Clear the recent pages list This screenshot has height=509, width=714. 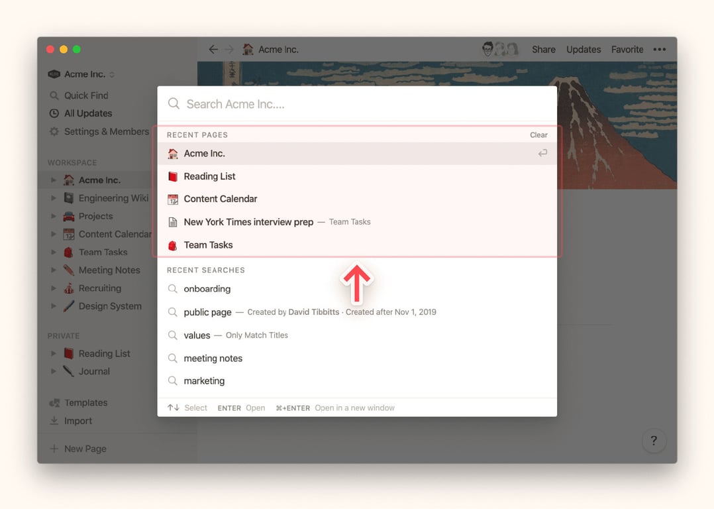tap(538, 135)
